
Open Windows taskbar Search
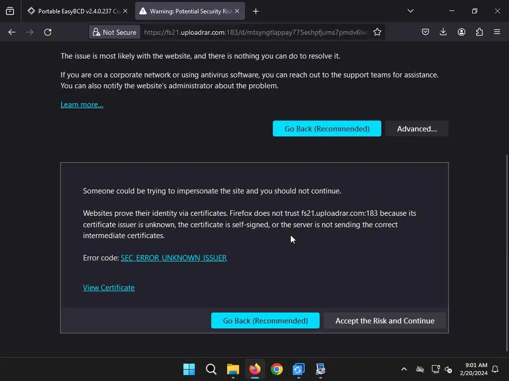211,369
